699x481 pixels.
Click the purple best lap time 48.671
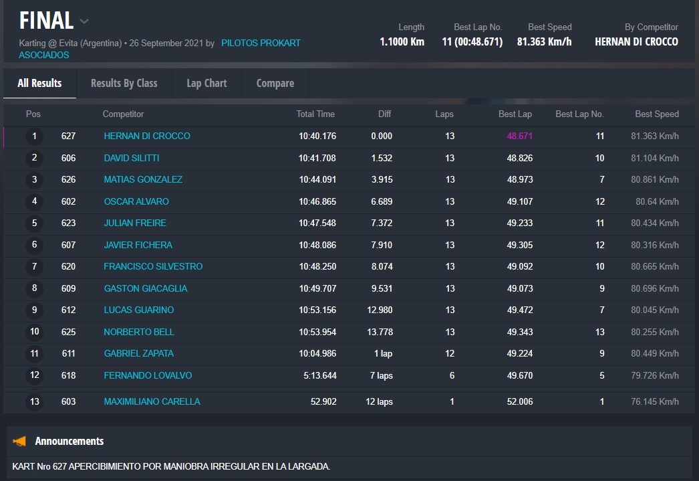coord(519,136)
